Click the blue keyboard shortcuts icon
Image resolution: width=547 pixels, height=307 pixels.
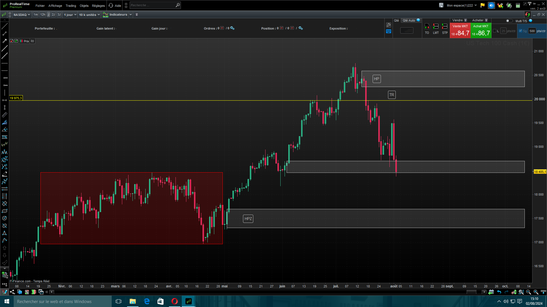389,32
